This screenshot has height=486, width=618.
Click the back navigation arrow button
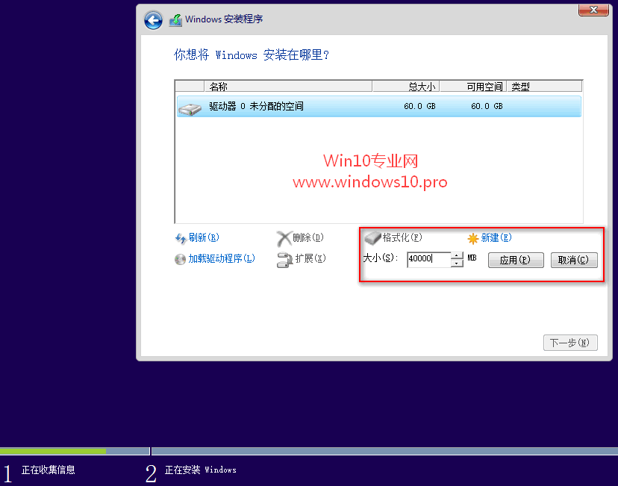(152, 20)
